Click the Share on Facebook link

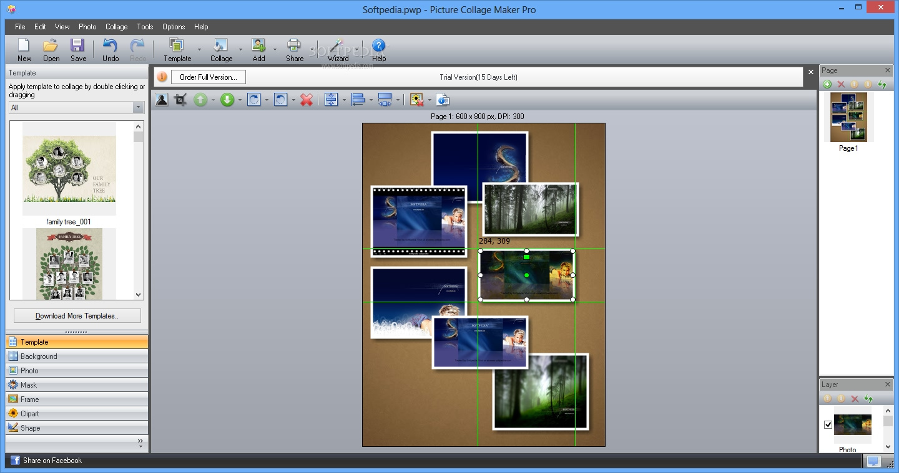(52, 461)
